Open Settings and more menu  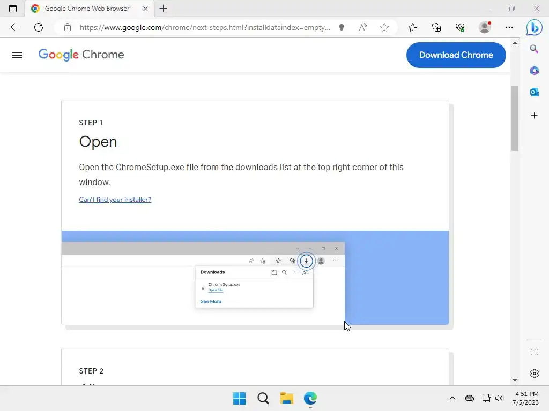tap(509, 27)
